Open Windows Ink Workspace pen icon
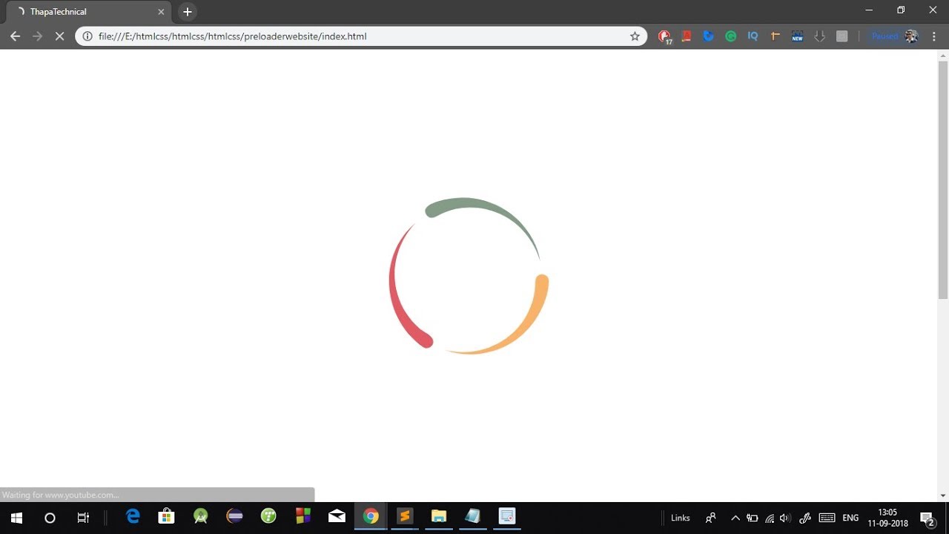The width and height of the screenshot is (949, 534). tap(805, 518)
